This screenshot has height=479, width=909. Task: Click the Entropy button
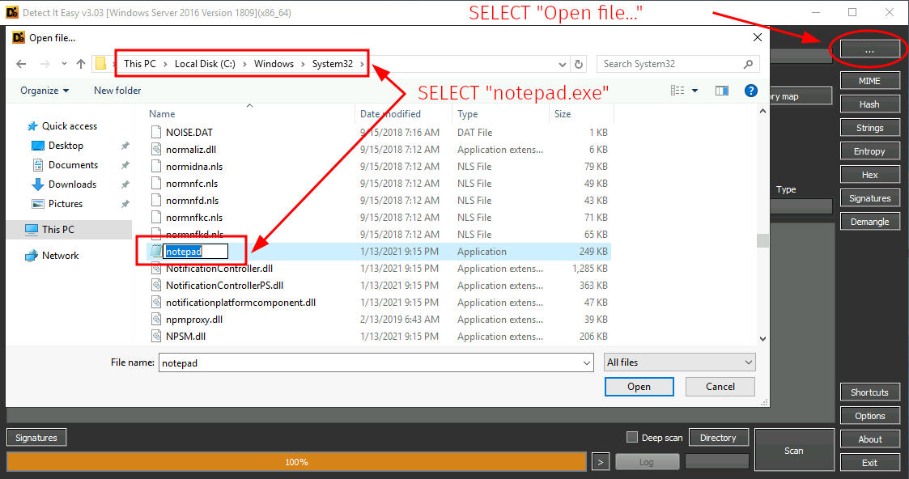coord(869,151)
